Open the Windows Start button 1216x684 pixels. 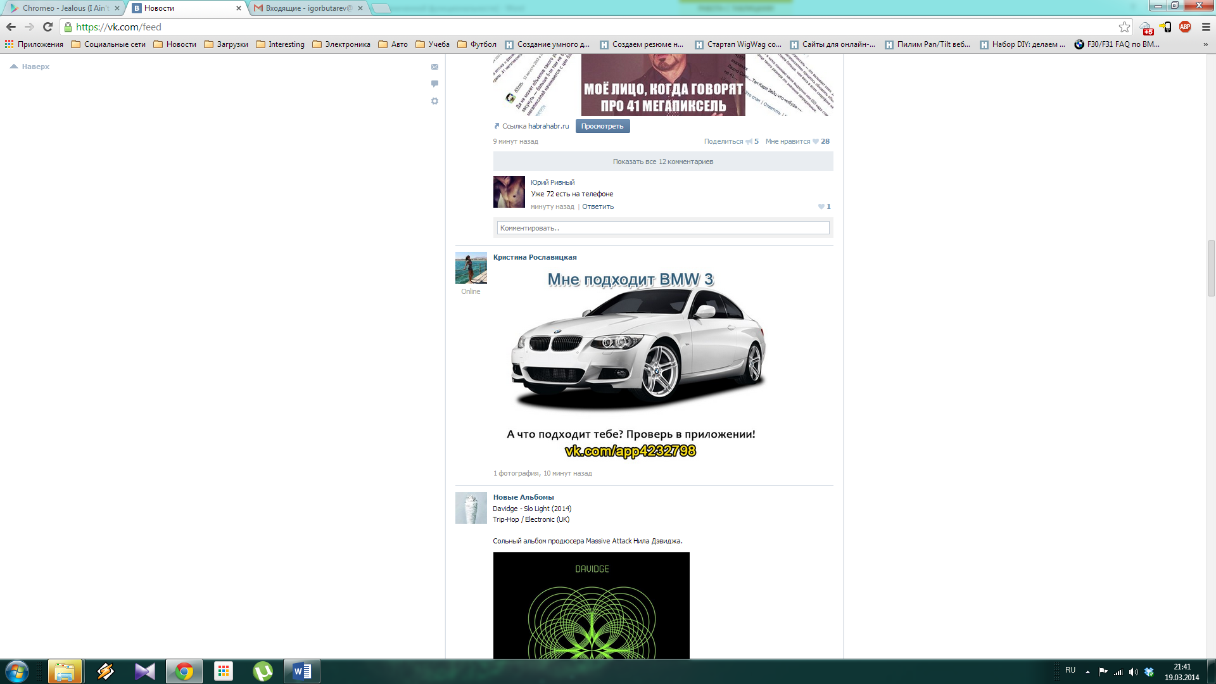click(17, 671)
